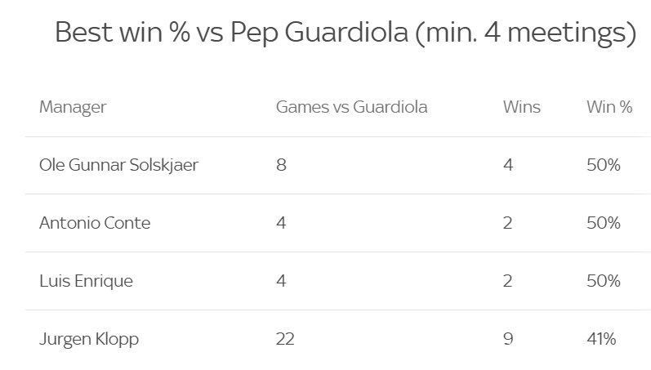The height and width of the screenshot is (370, 651).
Task: Select Ole Gunnar Solskjaer manager name
Action: (x=118, y=165)
